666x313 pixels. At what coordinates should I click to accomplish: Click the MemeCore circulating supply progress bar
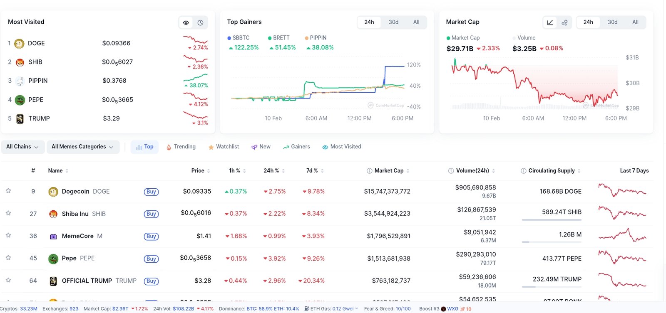pyautogui.click(x=552, y=242)
